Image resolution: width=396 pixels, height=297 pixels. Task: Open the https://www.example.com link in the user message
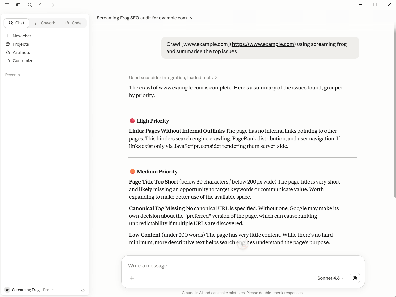[263, 44]
